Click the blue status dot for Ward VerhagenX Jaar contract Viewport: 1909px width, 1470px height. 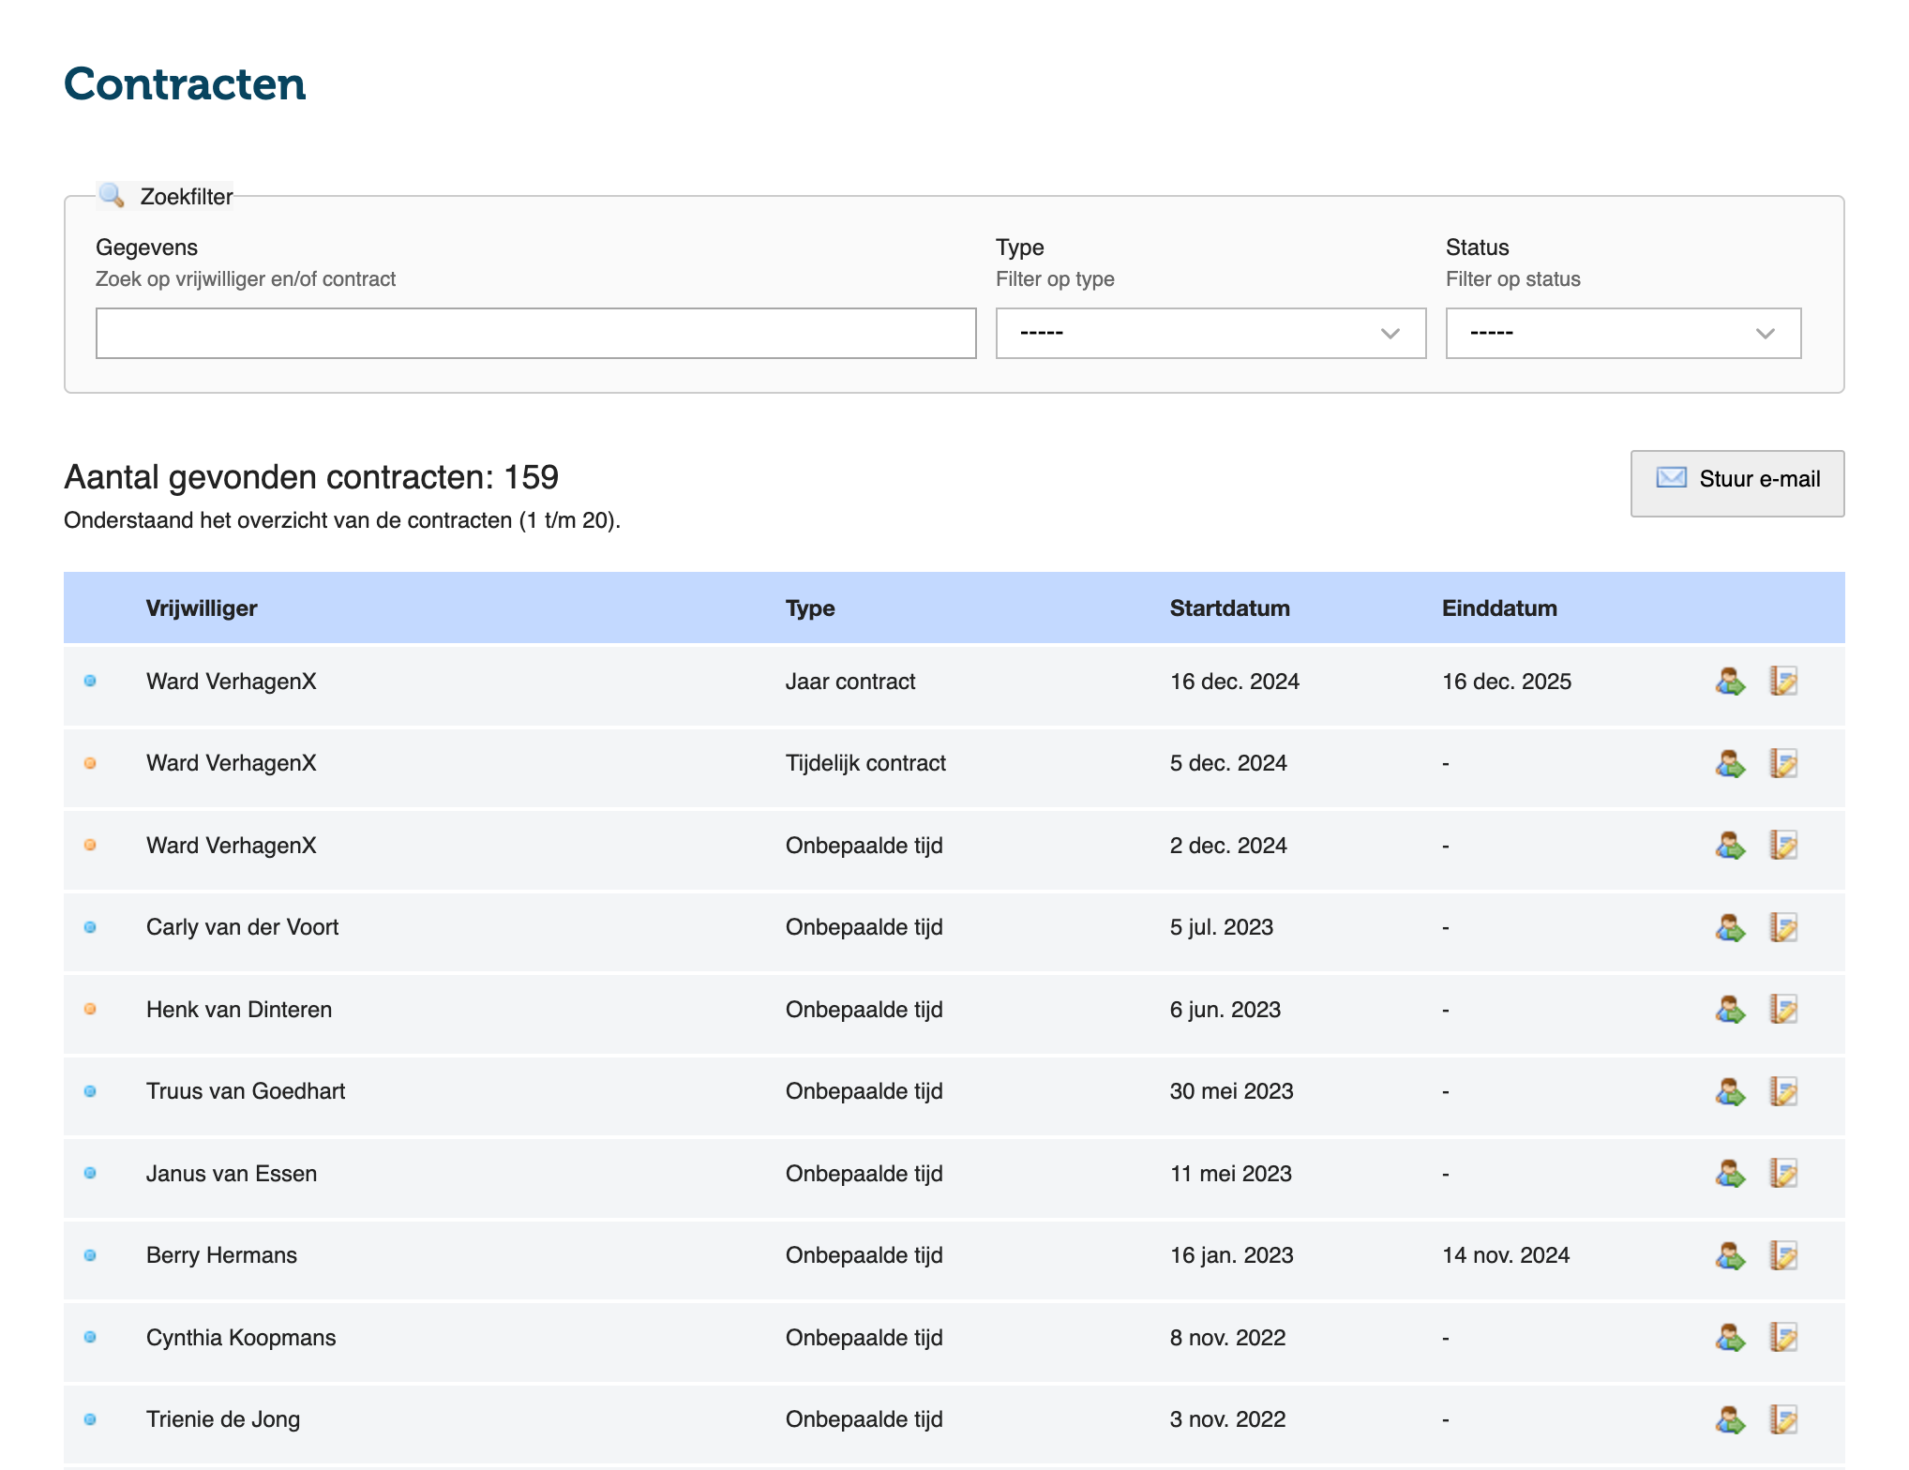coord(90,682)
